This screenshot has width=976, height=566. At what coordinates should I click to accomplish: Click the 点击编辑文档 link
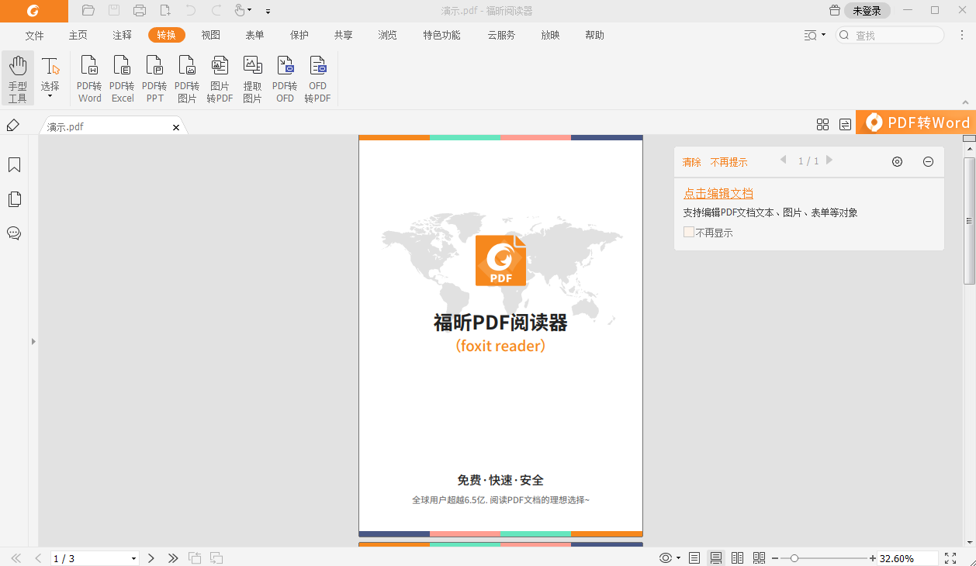(718, 193)
